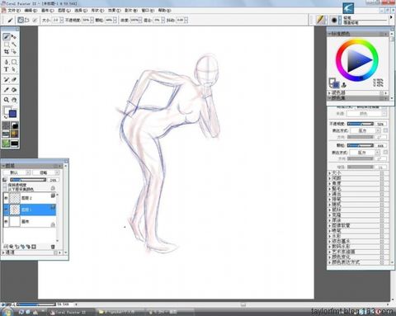The width and height of the screenshot is (396, 316).
Task: Open brush selector flyout arrow
Action: (391, 17)
